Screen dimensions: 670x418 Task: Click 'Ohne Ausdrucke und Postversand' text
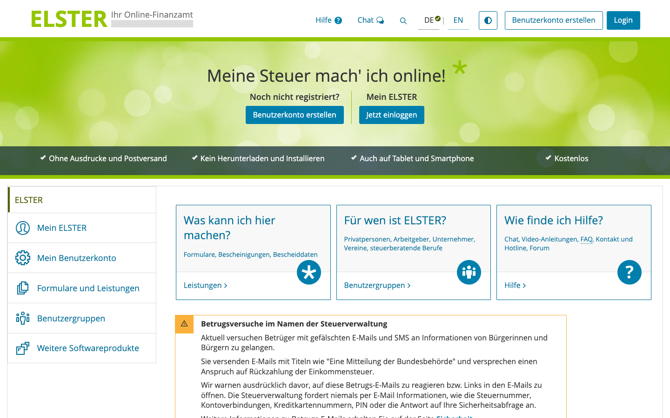(x=108, y=158)
